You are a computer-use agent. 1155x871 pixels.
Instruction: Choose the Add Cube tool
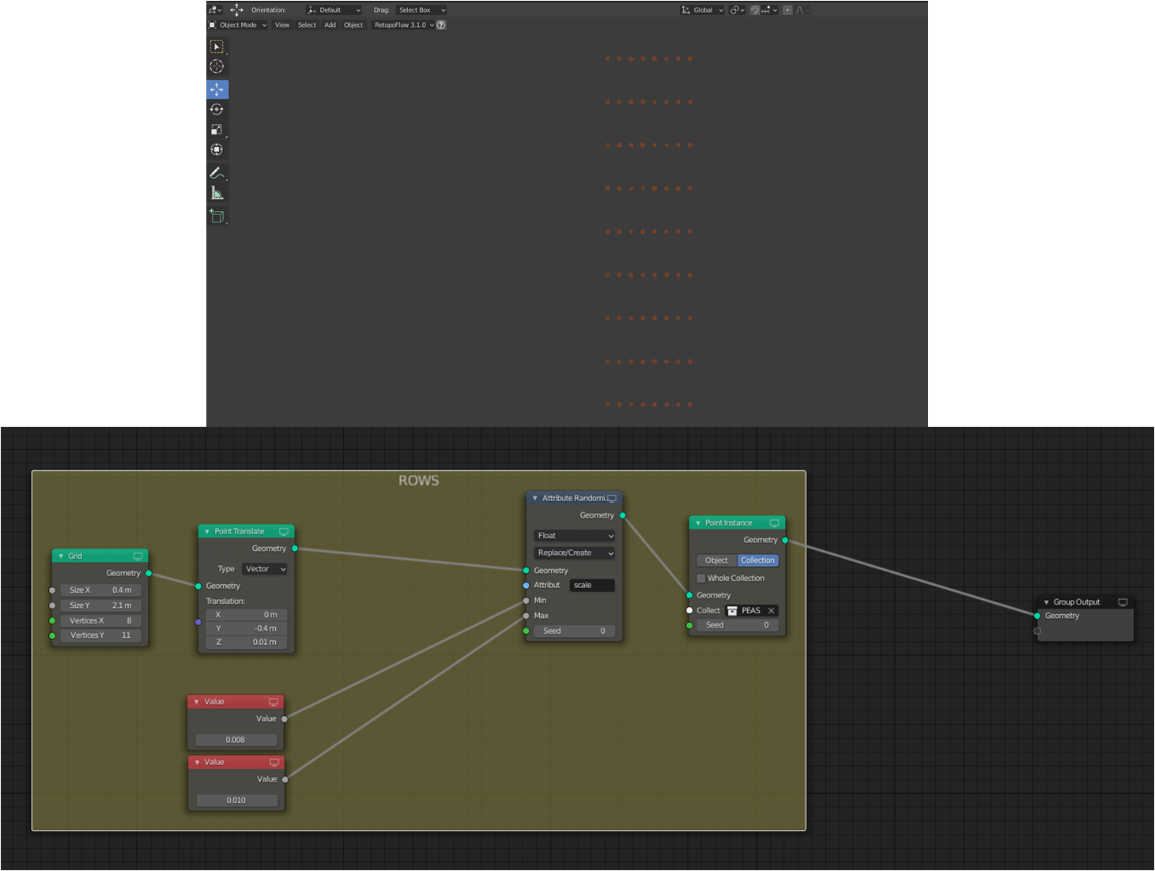coord(217,216)
